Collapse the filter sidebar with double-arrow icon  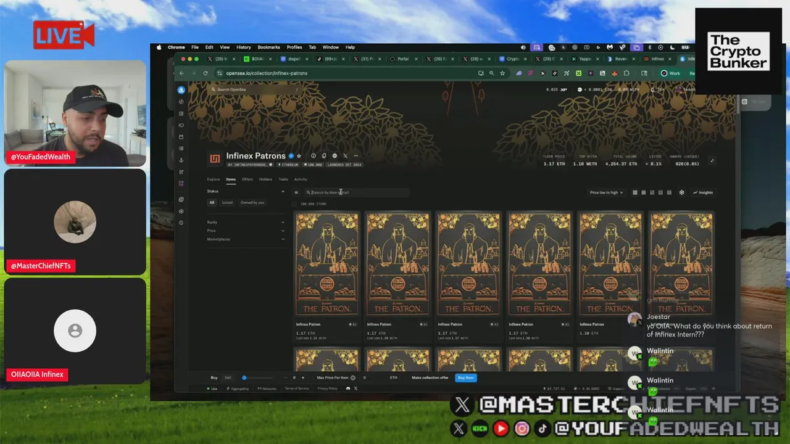coord(296,192)
